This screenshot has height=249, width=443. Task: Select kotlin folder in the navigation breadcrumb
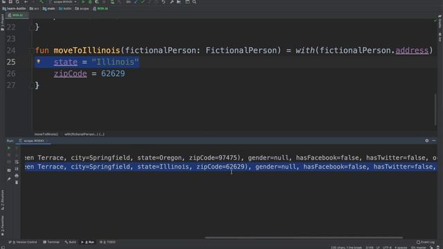pyautogui.click(x=65, y=8)
